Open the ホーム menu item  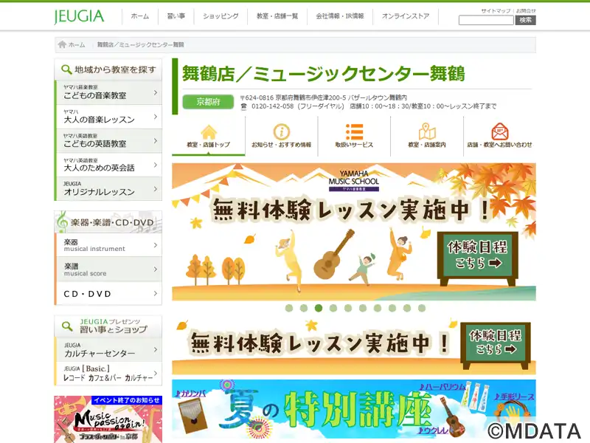coord(140,16)
